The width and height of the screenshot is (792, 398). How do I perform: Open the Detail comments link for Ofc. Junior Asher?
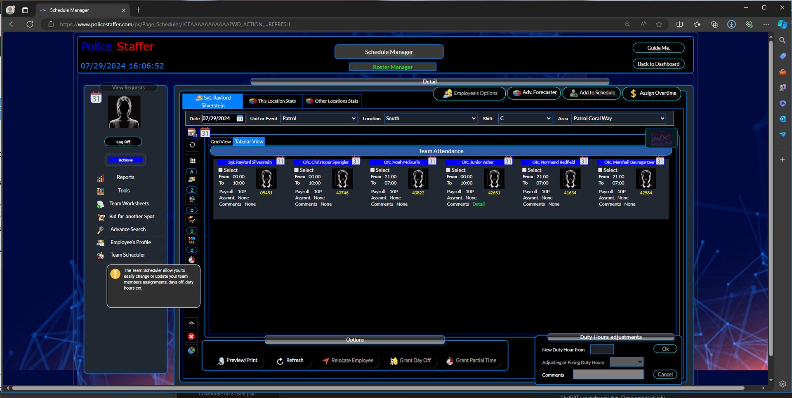(478, 204)
